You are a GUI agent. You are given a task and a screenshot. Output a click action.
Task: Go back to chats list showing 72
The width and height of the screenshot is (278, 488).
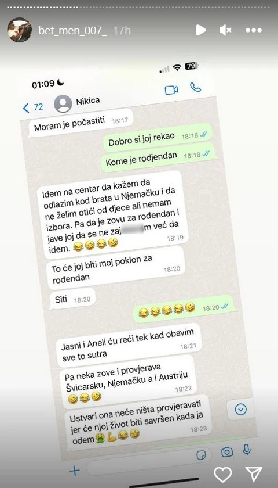pos(33,107)
